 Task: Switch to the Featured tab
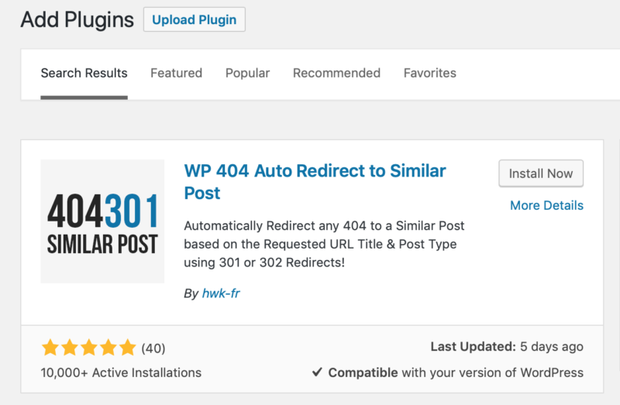[177, 73]
